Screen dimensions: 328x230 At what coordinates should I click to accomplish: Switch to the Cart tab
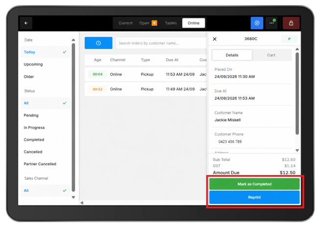click(x=271, y=55)
